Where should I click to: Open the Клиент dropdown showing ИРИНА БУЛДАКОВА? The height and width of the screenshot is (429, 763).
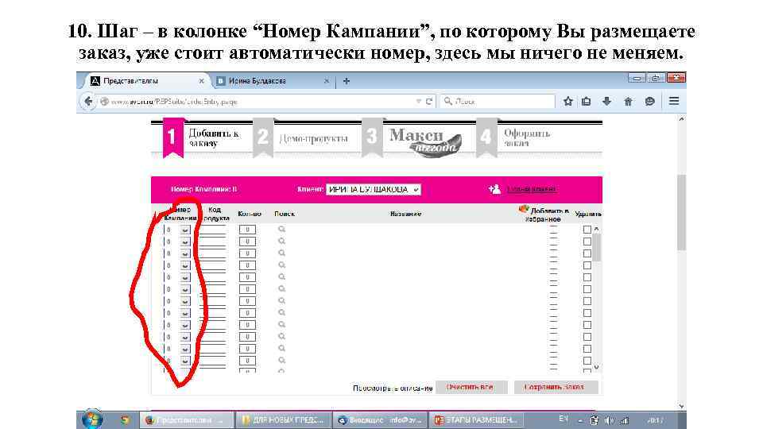(x=374, y=189)
